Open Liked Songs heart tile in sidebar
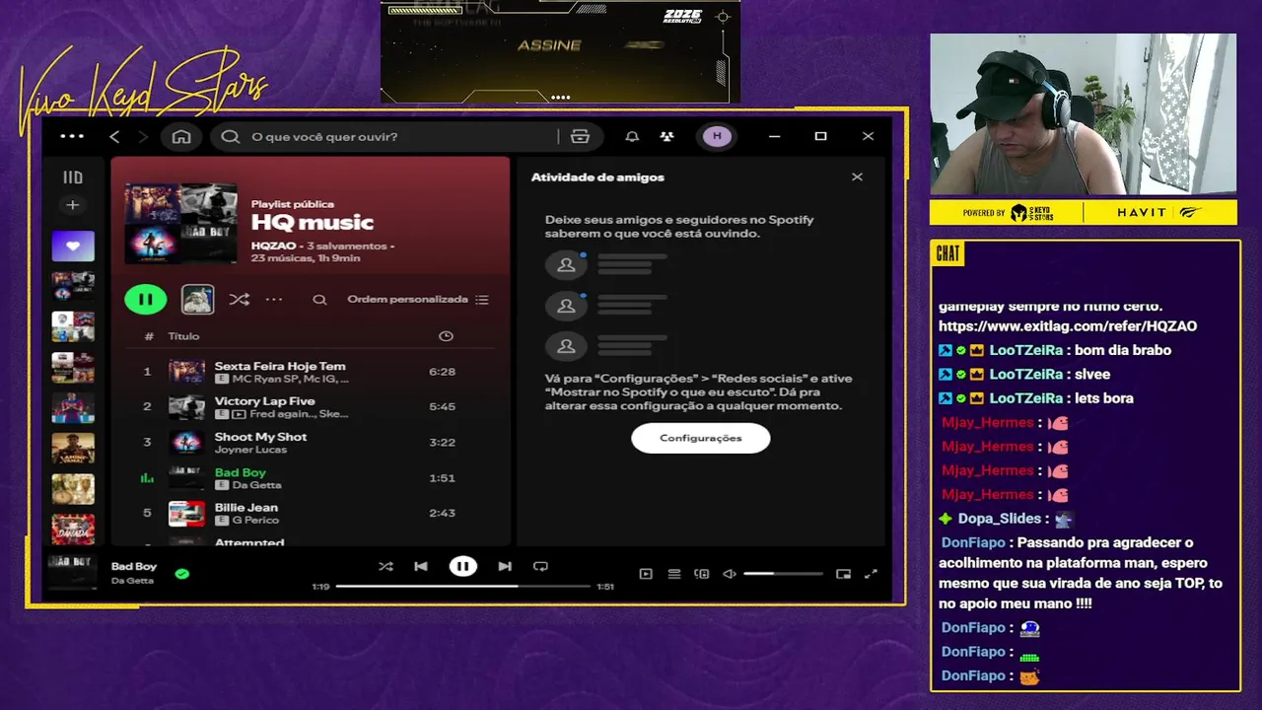Viewport: 1262px width, 710px height. [x=73, y=247]
